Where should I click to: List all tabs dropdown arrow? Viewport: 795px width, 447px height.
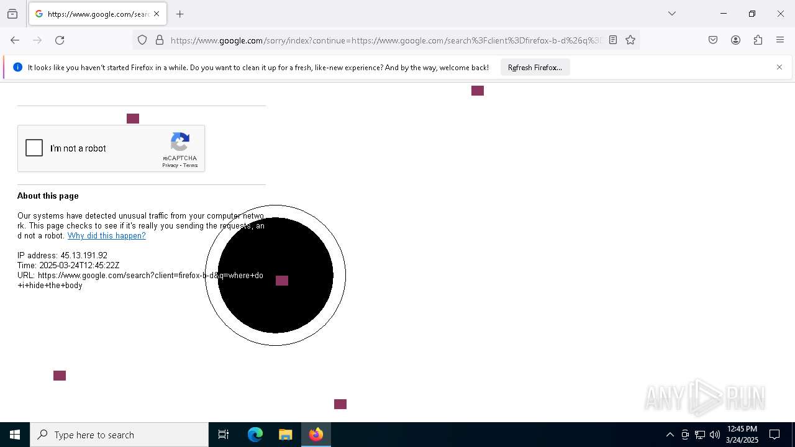coord(672,14)
